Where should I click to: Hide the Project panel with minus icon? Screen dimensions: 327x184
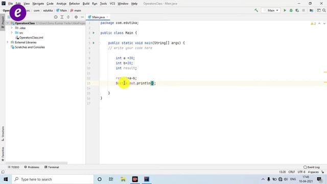[x=82, y=17]
